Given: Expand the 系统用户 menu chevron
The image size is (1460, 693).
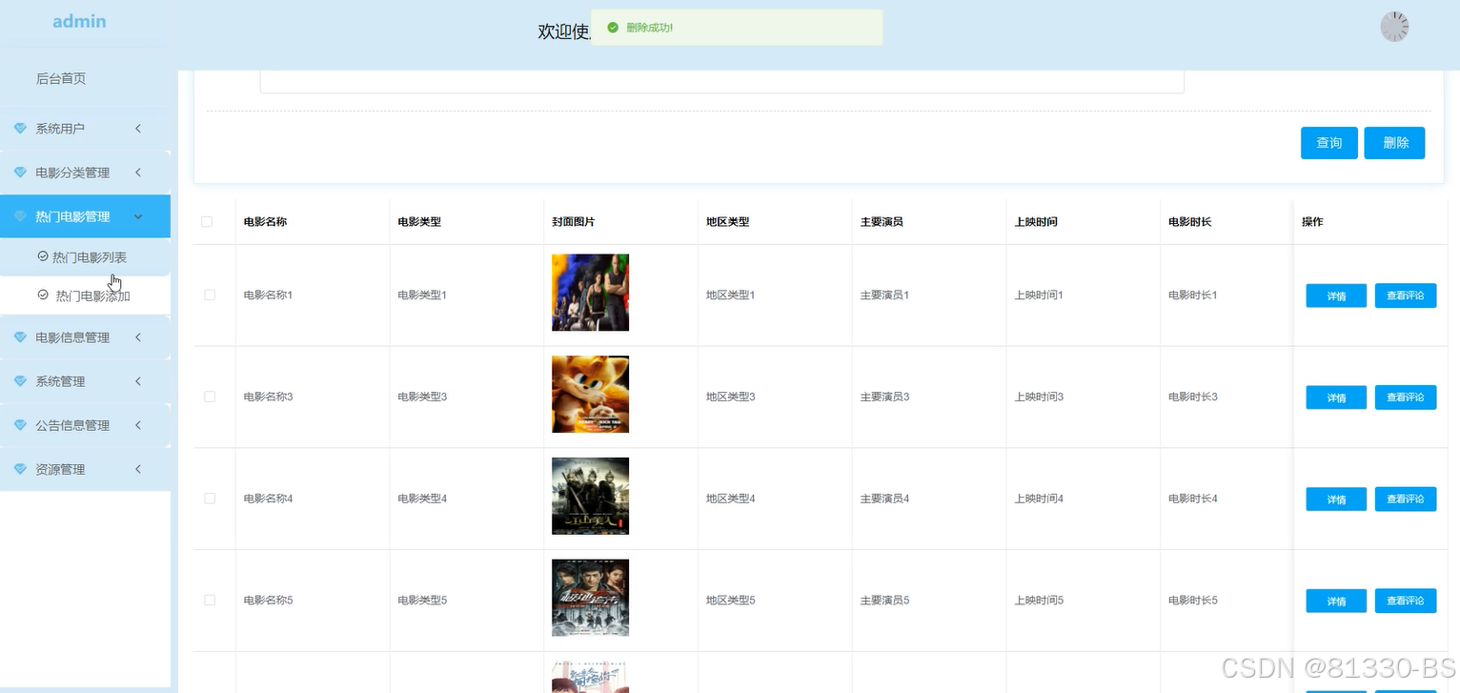Looking at the screenshot, I should [x=138, y=129].
